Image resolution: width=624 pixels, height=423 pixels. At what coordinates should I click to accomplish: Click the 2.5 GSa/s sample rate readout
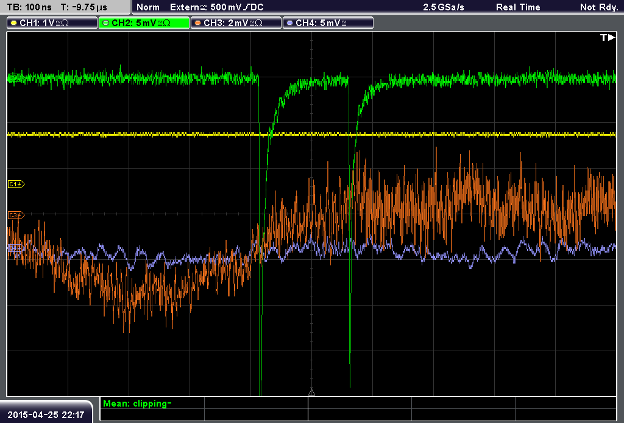tap(444, 7)
